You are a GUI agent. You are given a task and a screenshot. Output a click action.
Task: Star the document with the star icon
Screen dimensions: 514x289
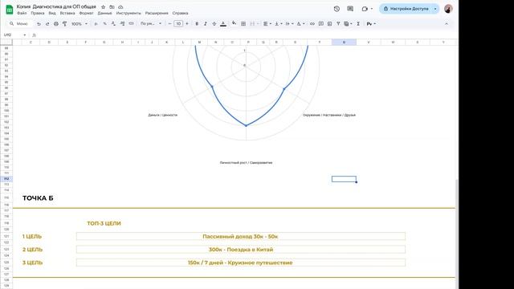coord(104,7)
